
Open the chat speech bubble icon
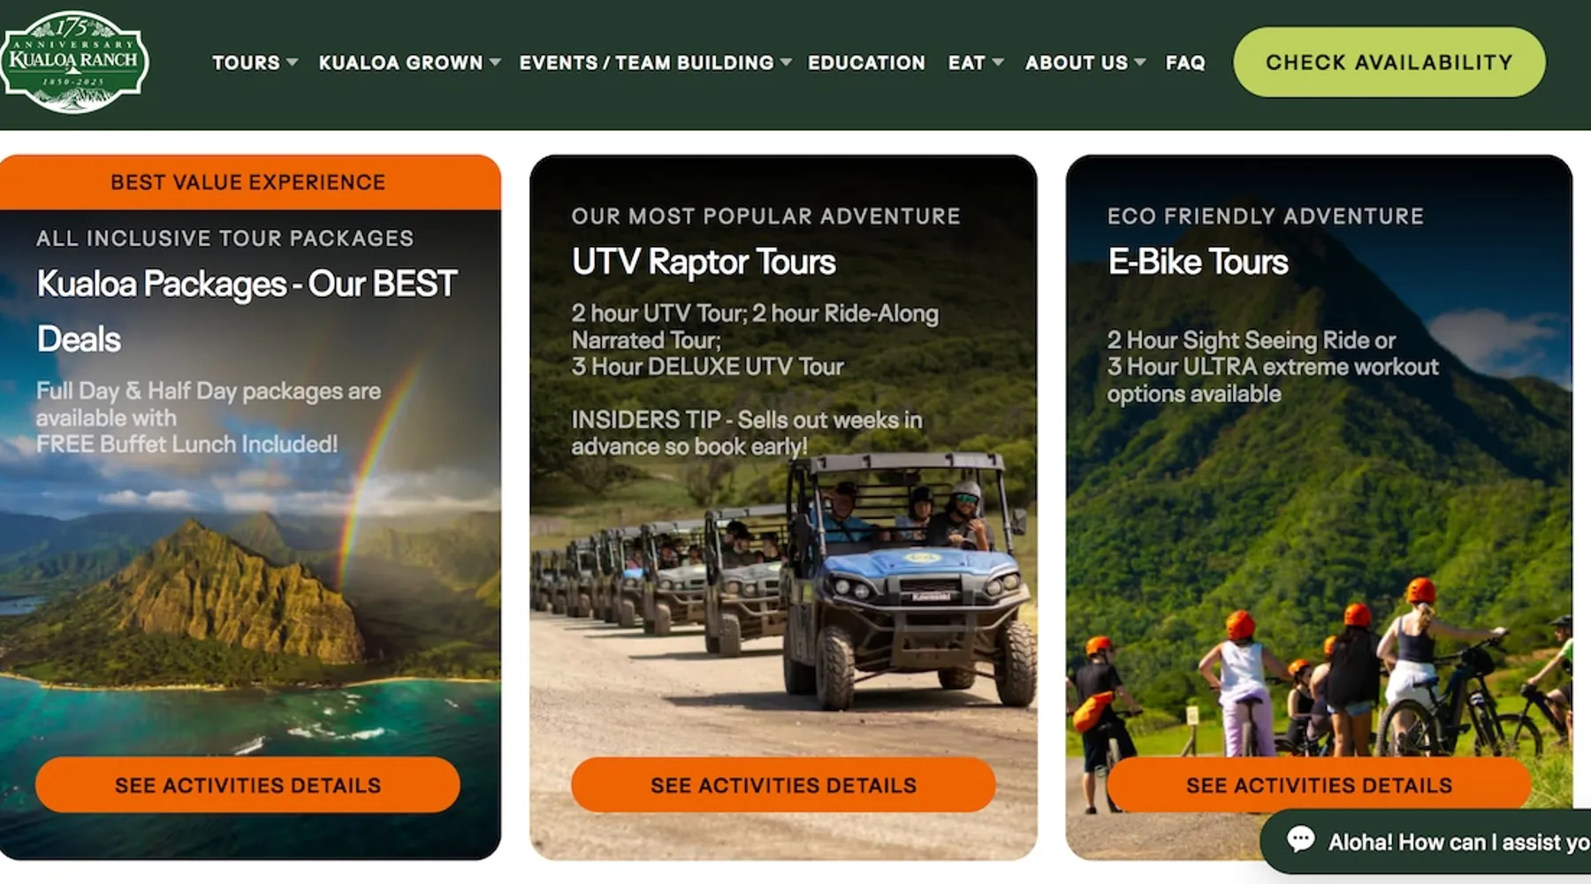(x=1300, y=839)
